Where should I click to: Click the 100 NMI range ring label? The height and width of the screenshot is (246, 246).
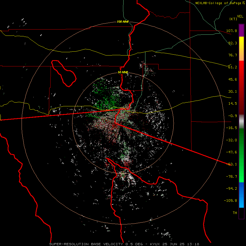point(123,22)
